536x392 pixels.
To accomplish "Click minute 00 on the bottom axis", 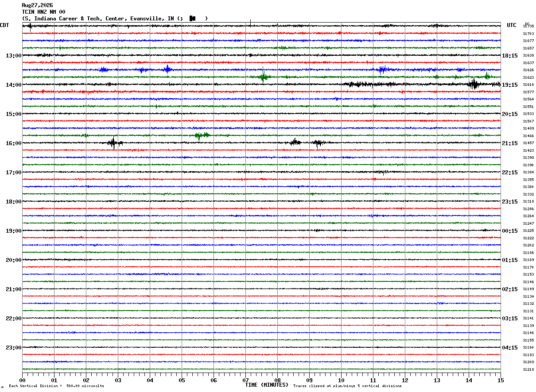I will tap(22, 380).
